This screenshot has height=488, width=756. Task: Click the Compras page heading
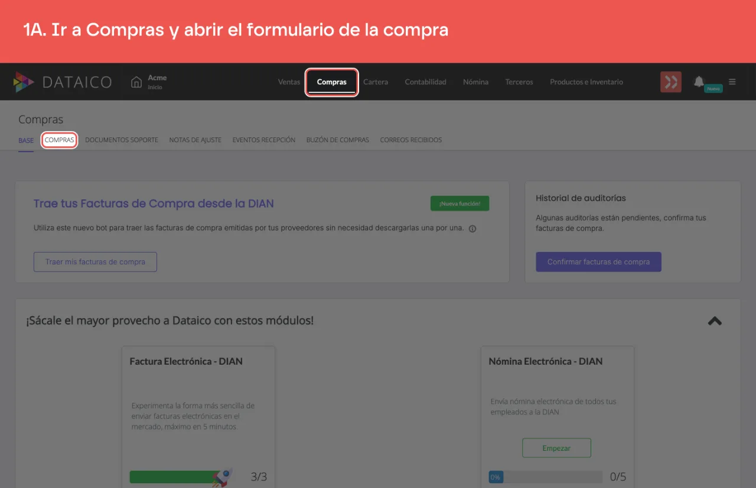(x=41, y=120)
